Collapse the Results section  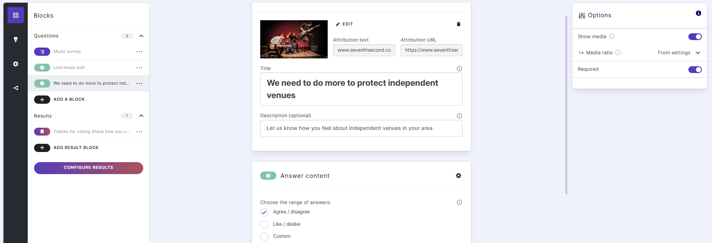tap(141, 116)
